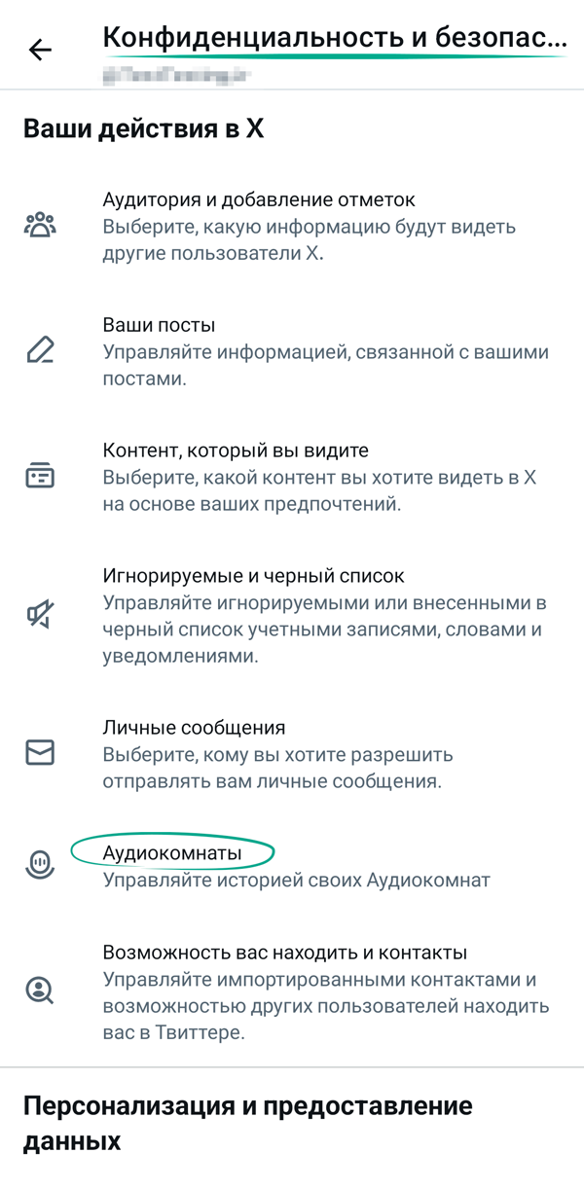Image resolution: width=584 pixels, height=1189 pixels.
Task: Click the audience people group icon
Action: tap(40, 226)
